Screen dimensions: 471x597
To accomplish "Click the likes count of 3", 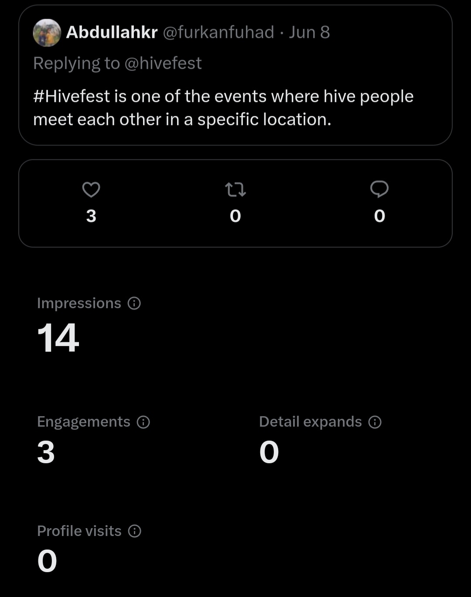I will coord(91,216).
